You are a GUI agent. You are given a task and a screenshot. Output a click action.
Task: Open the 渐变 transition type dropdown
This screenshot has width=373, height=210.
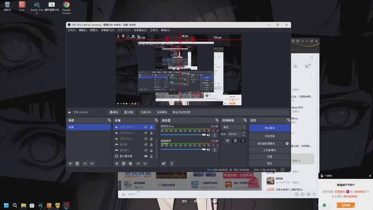tap(234, 127)
